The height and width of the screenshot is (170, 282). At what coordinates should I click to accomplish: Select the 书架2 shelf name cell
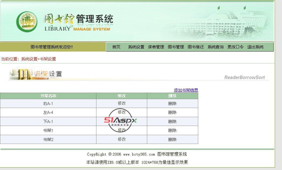click(x=48, y=139)
